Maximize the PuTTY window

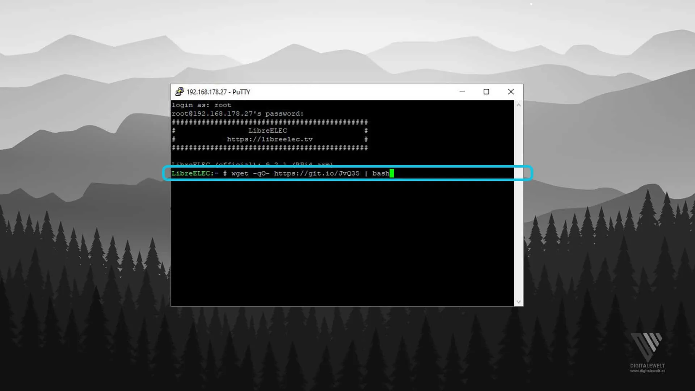(486, 92)
